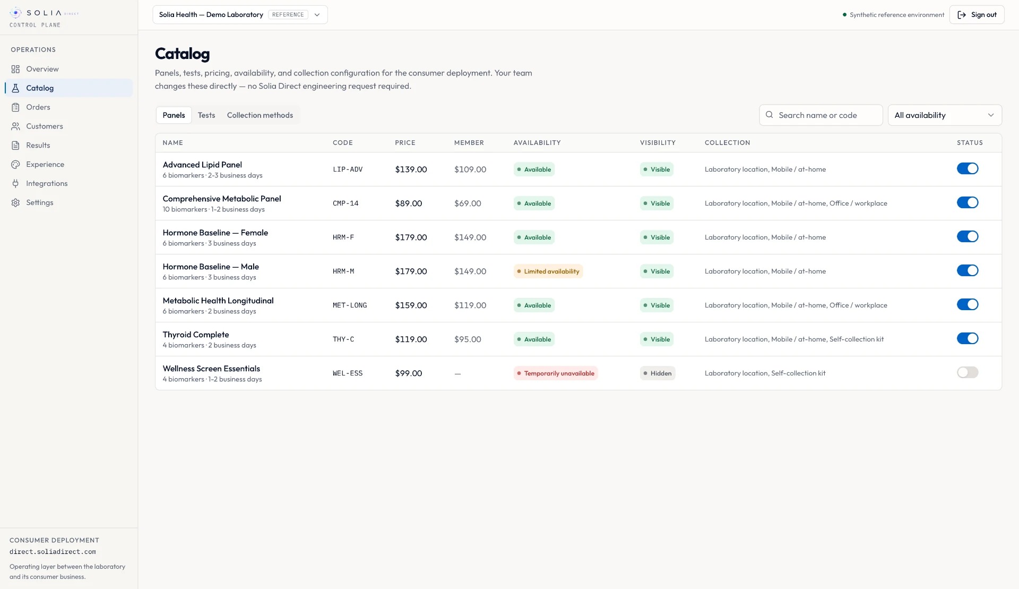Click the Name column header
The height and width of the screenshot is (589, 1019).
point(173,143)
